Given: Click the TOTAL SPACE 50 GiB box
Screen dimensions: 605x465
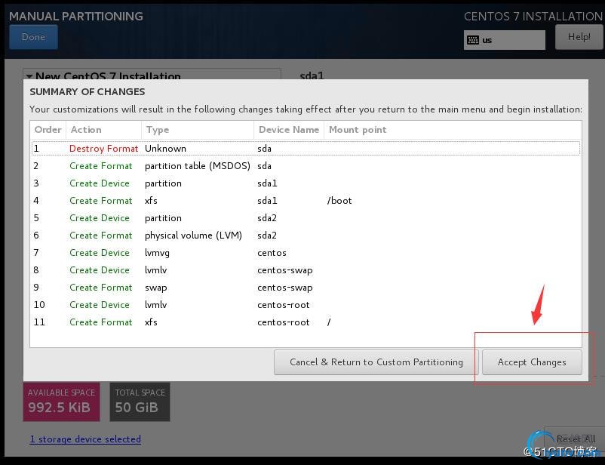Looking at the screenshot, I should click(x=140, y=402).
